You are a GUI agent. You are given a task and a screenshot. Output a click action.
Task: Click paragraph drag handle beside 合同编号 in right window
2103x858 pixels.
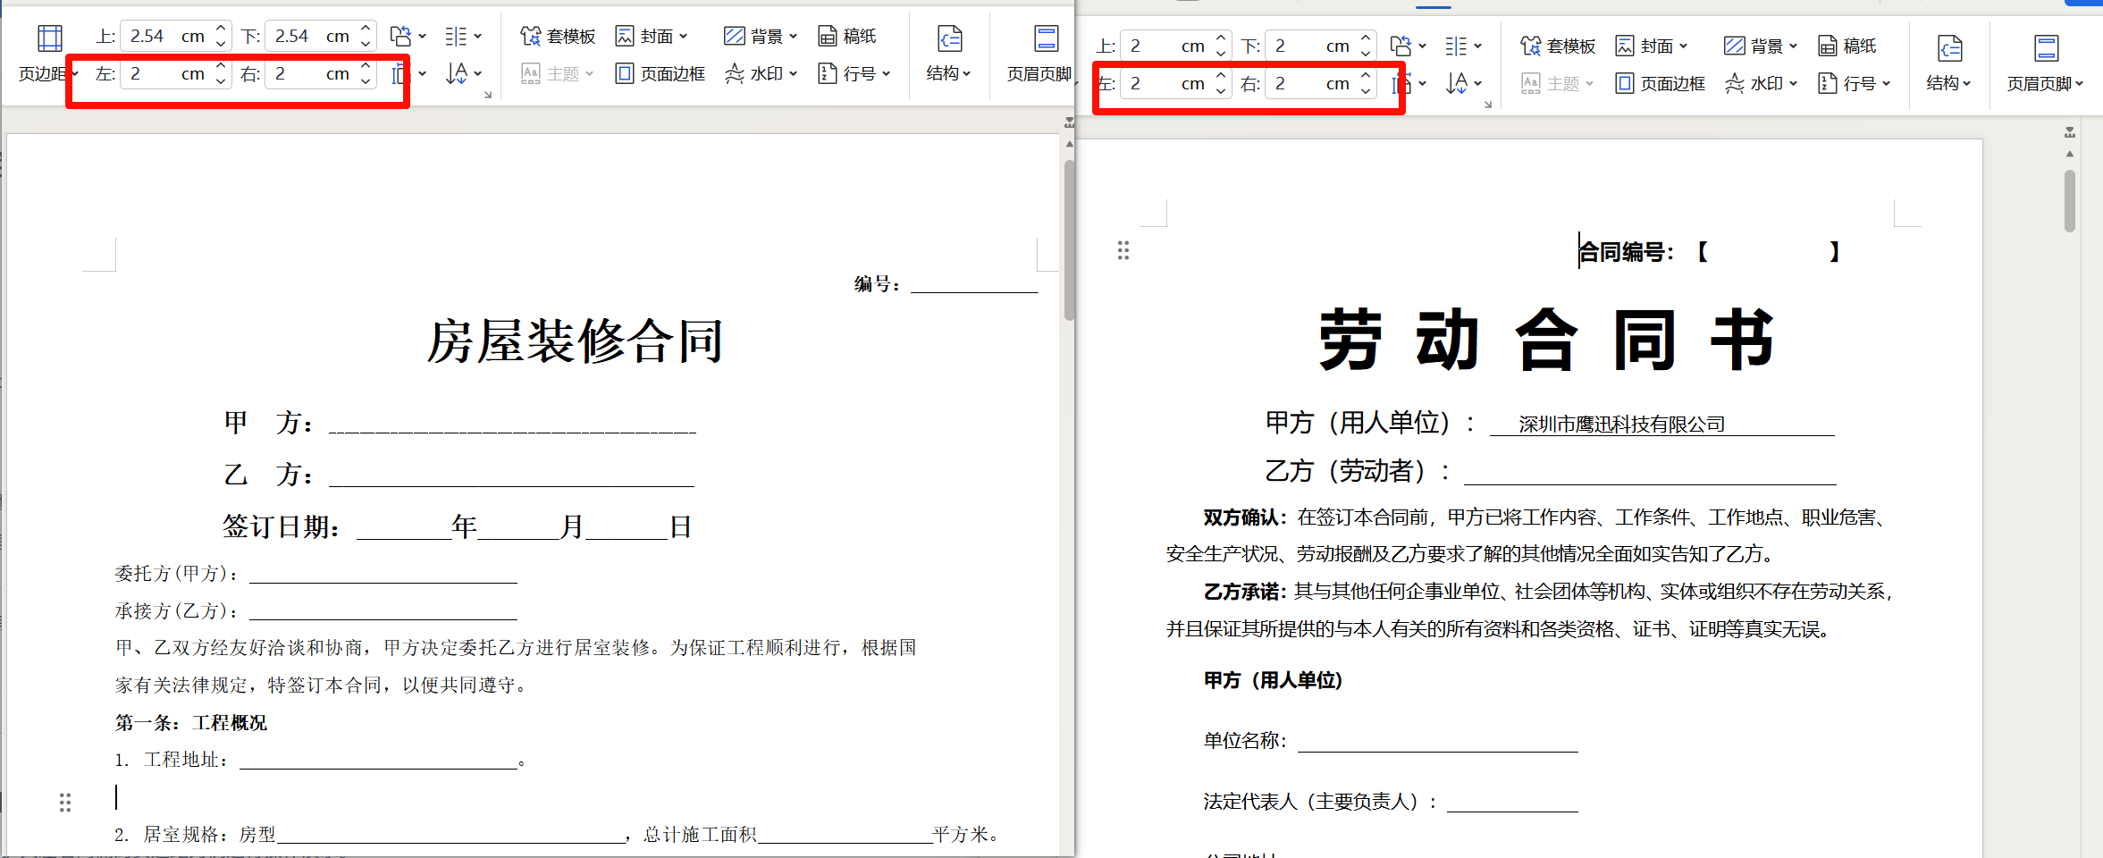(x=1123, y=250)
